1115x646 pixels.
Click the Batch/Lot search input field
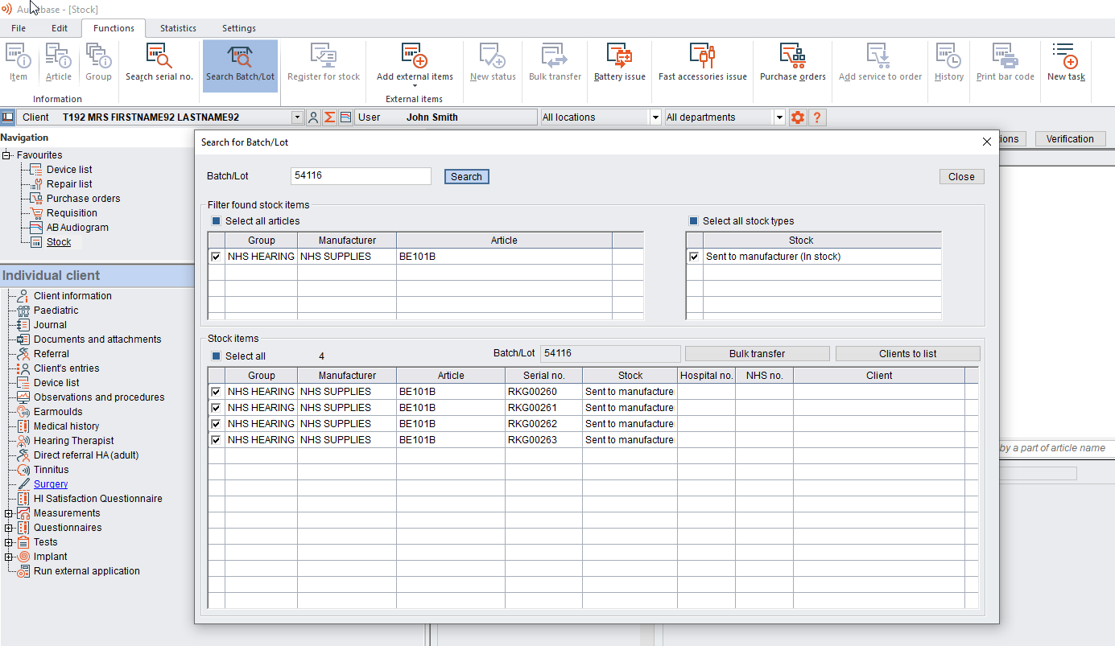[361, 176]
